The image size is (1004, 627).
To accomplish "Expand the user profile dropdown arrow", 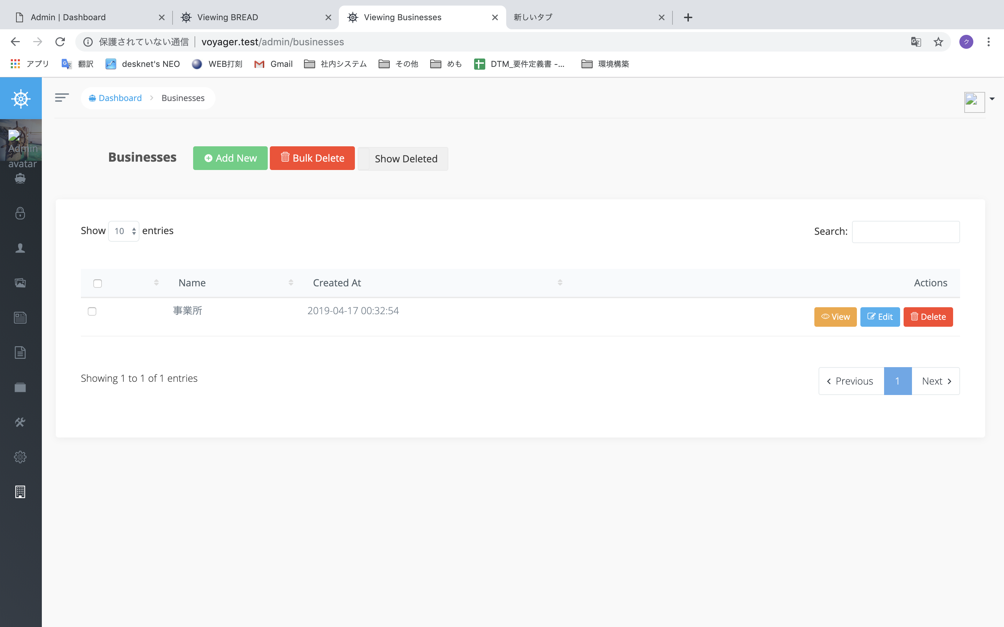I will 992,99.
